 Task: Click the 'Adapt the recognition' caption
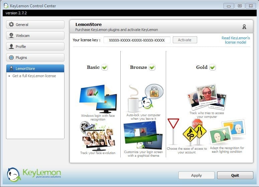pyautogui.click(x=227, y=150)
